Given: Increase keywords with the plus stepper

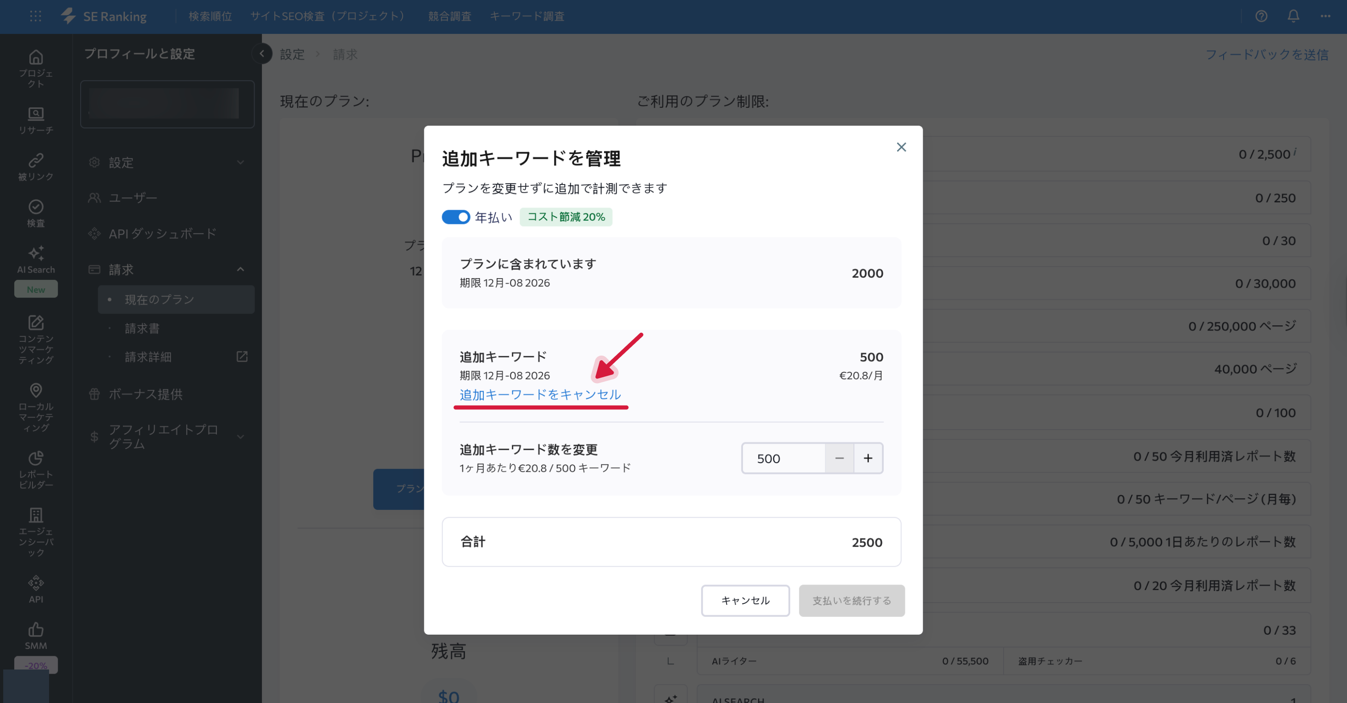Looking at the screenshot, I should tap(868, 458).
